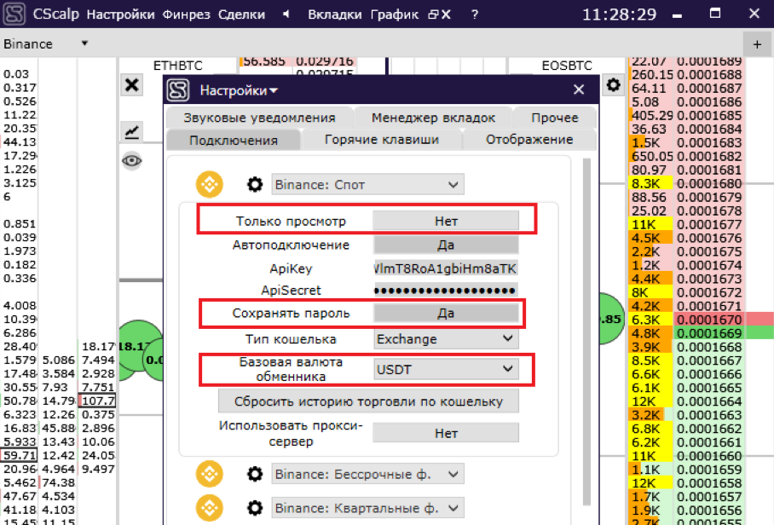
Task: Click the sound speaker icon in title bar
Action: pos(286,14)
